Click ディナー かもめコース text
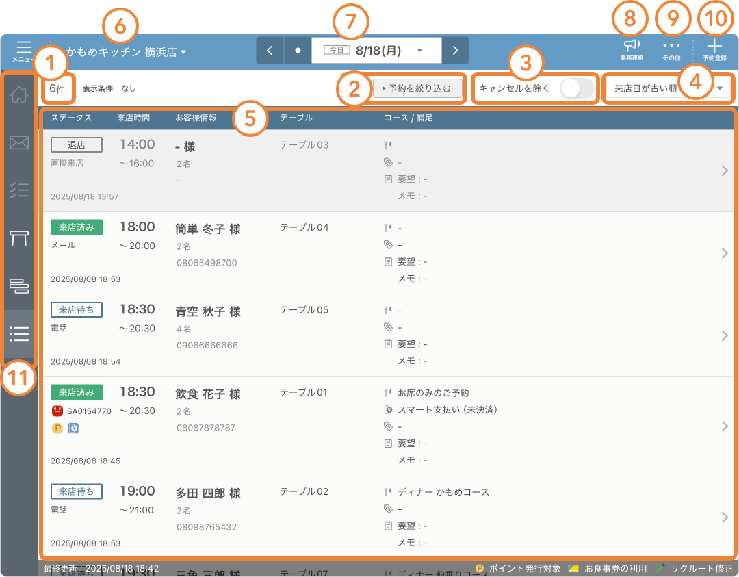This screenshot has width=739, height=577. (x=443, y=492)
